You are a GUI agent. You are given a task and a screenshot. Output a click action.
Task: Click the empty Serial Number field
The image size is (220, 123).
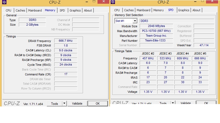156,45
